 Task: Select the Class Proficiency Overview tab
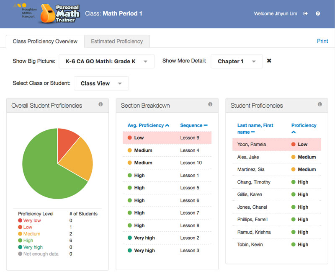tap(45, 41)
